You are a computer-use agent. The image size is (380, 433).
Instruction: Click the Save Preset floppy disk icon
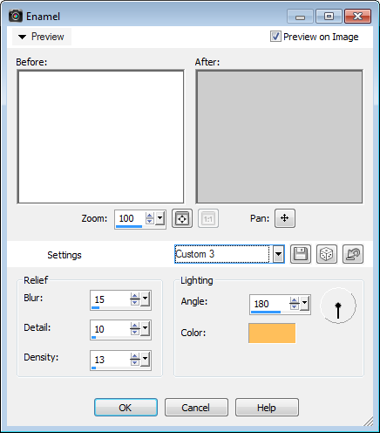pyautogui.click(x=301, y=254)
